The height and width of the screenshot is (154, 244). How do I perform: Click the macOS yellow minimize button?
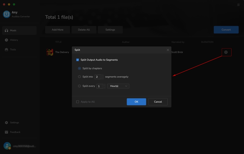click(x=9, y=4)
